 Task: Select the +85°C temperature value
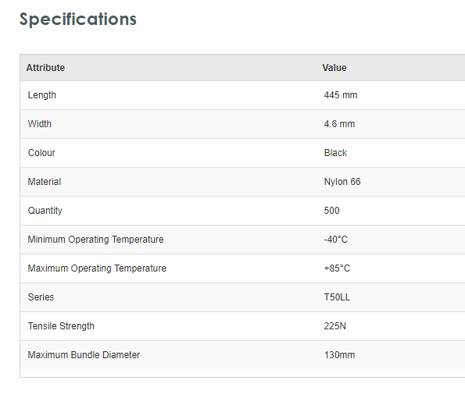(337, 268)
